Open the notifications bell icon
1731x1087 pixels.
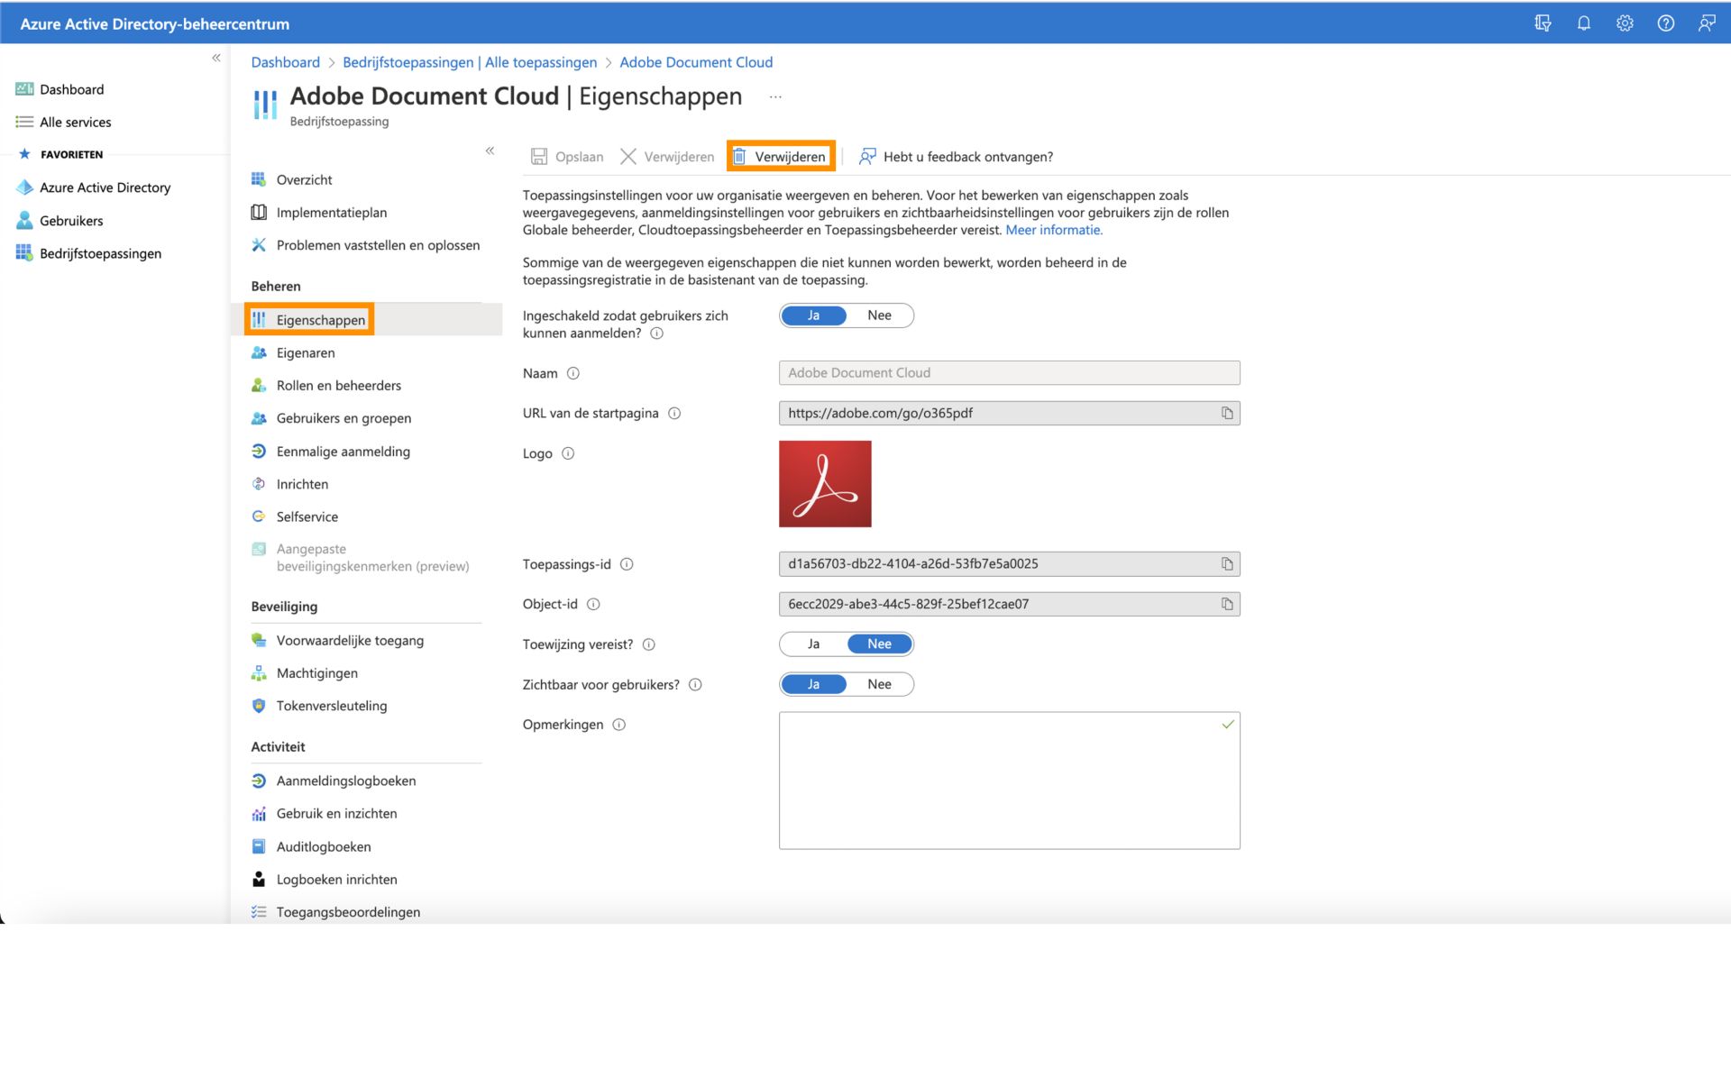click(1583, 23)
